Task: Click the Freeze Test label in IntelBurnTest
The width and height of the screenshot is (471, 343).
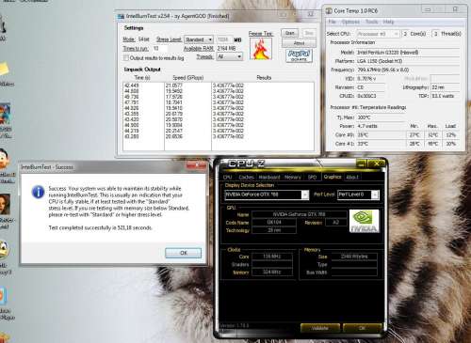Action: point(261,34)
